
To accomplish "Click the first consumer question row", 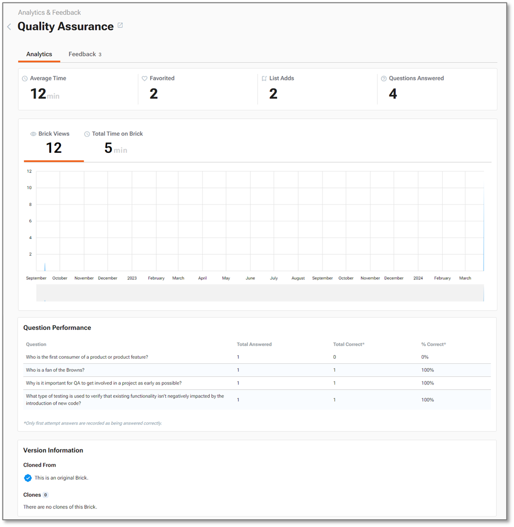I will (x=87, y=357).
